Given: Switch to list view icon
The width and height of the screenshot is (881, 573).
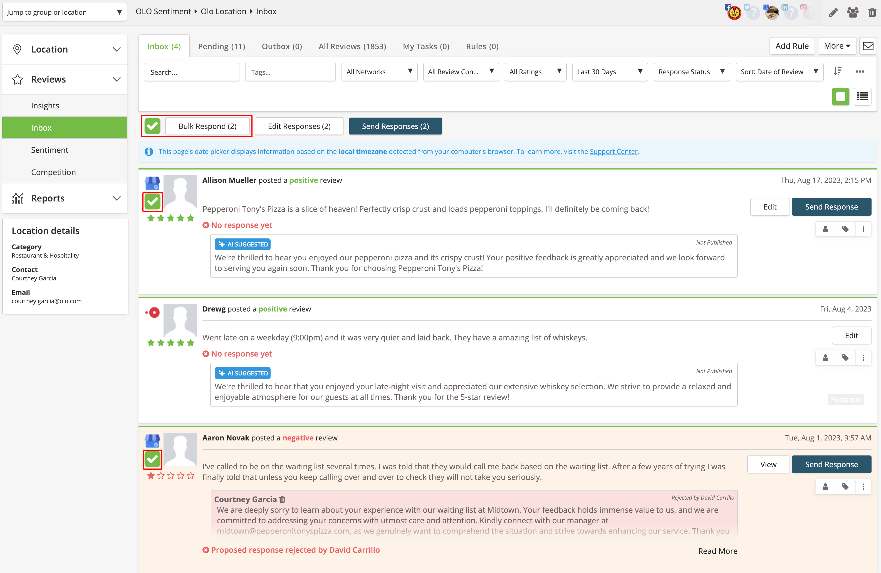Looking at the screenshot, I should [862, 96].
